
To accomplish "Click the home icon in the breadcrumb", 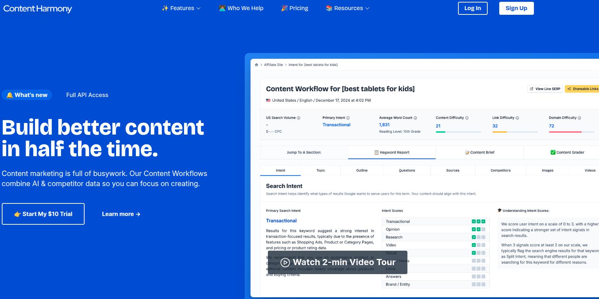I will click(x=256, y=65).
